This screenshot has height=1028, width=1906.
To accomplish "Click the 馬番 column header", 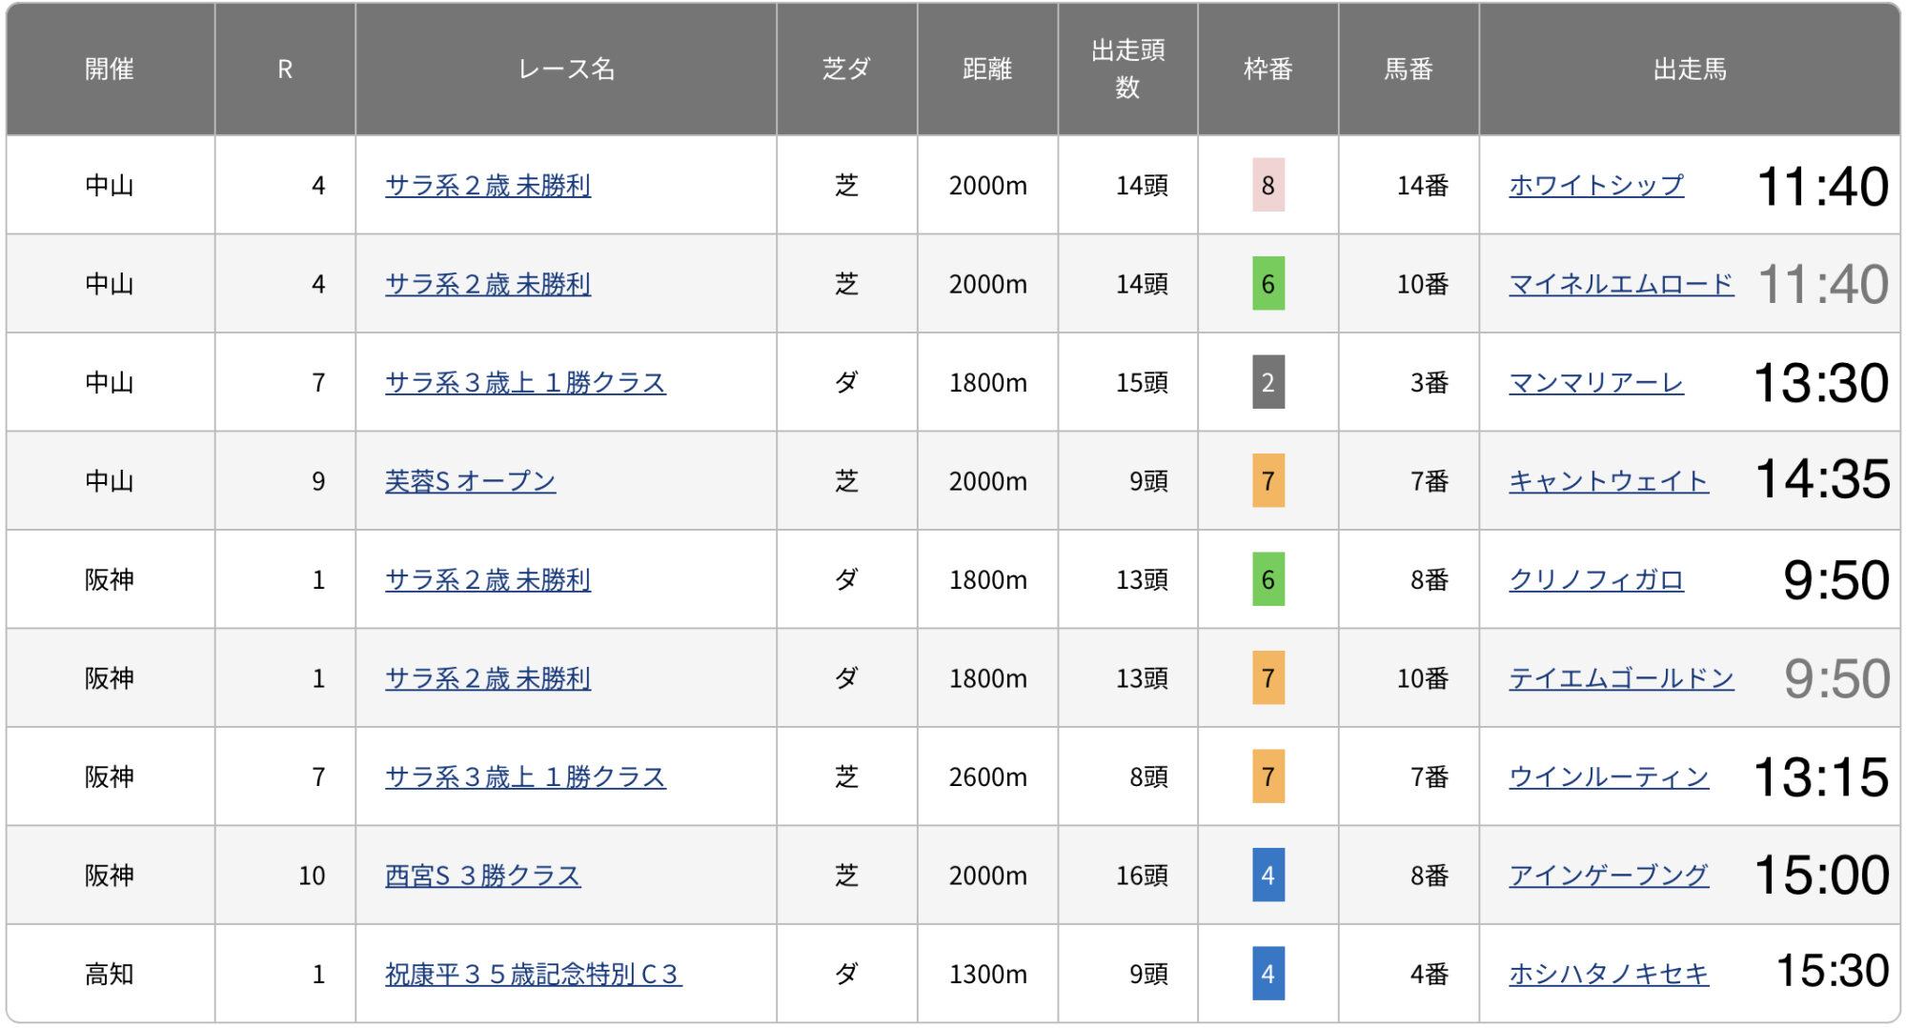I will 1409,70.
